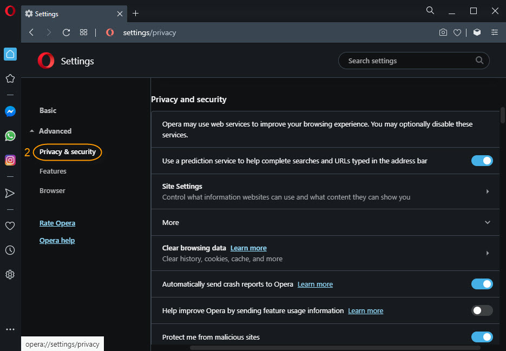Expand the More section chevron
This screenshot has height=351, width=506.
click(x=487, y=222)
